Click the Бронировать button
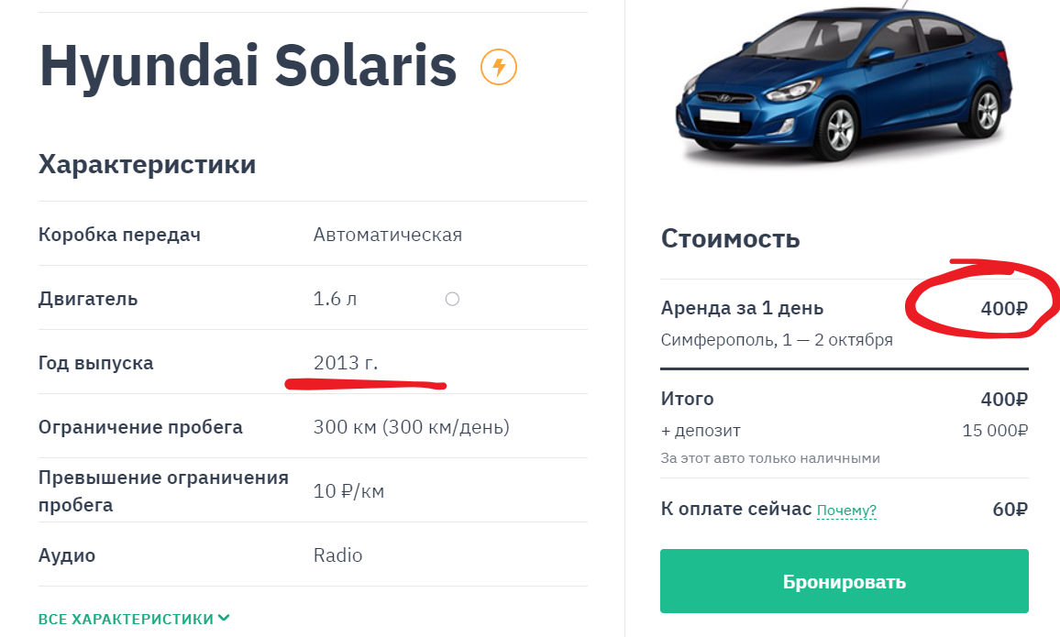1060x637 pixels. pos(845,581)
